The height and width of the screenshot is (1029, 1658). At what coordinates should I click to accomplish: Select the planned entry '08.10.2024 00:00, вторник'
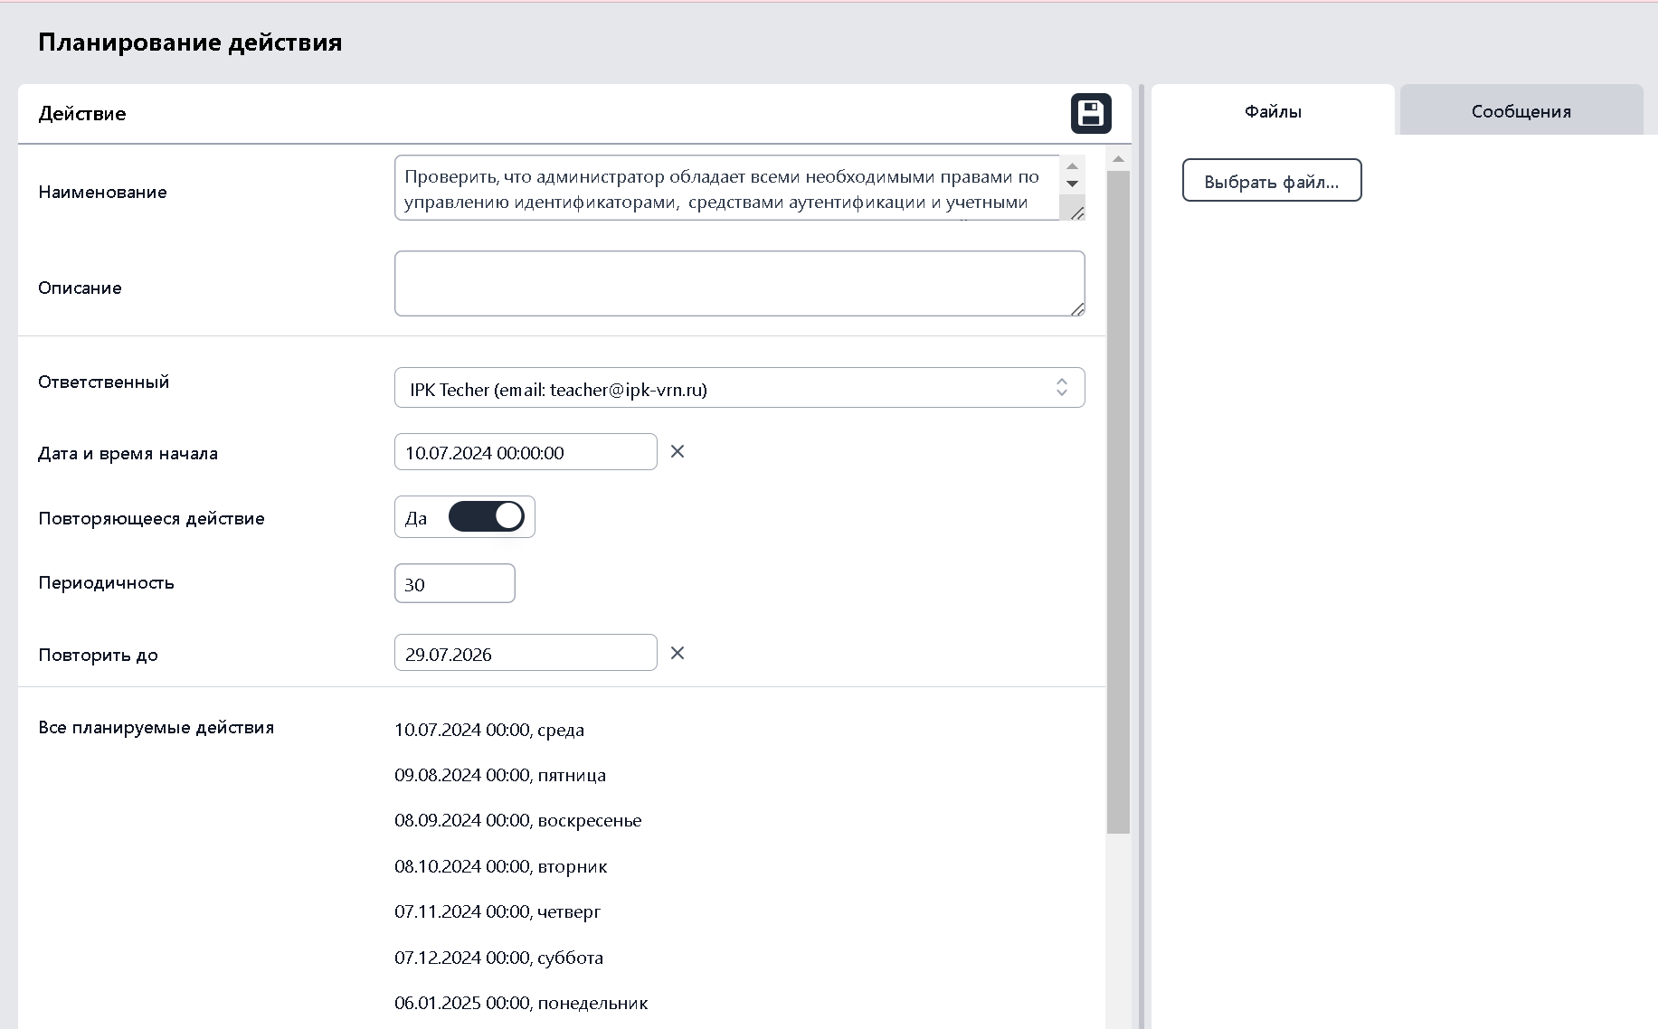point(501,866)
